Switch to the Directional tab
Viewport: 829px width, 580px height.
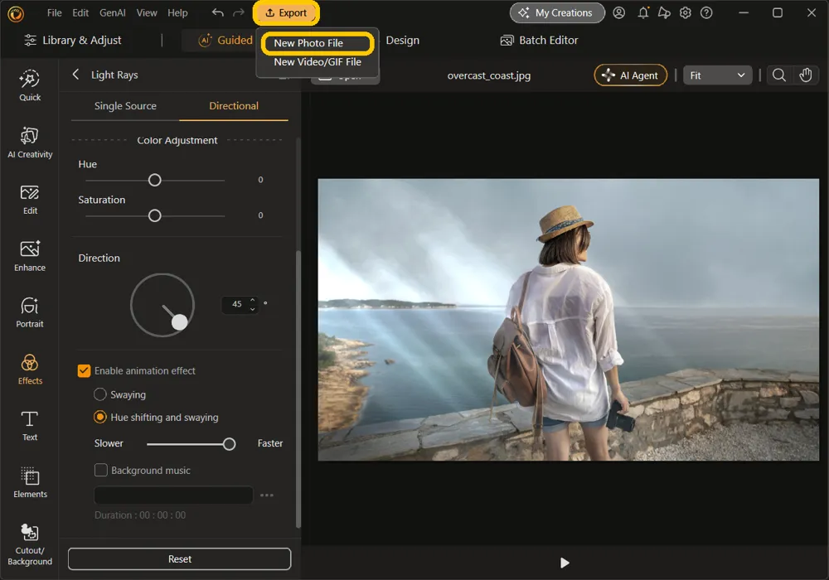coord(234,106)
